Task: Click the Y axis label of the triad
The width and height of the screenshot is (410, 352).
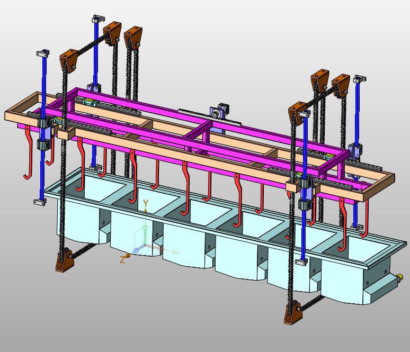Action: [146, 203]
